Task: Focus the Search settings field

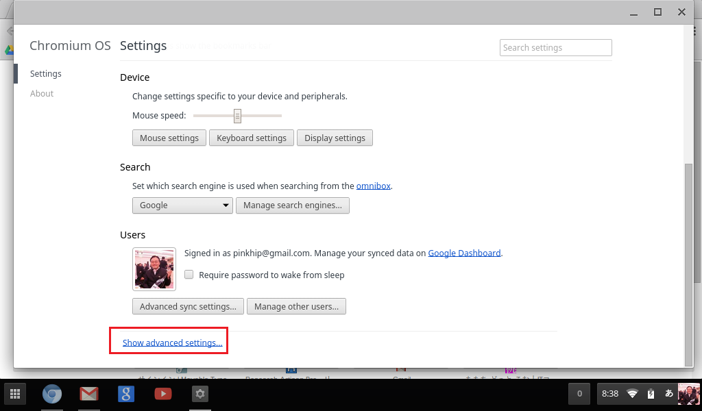Action: pyautogui.click(x=555, y=48)
